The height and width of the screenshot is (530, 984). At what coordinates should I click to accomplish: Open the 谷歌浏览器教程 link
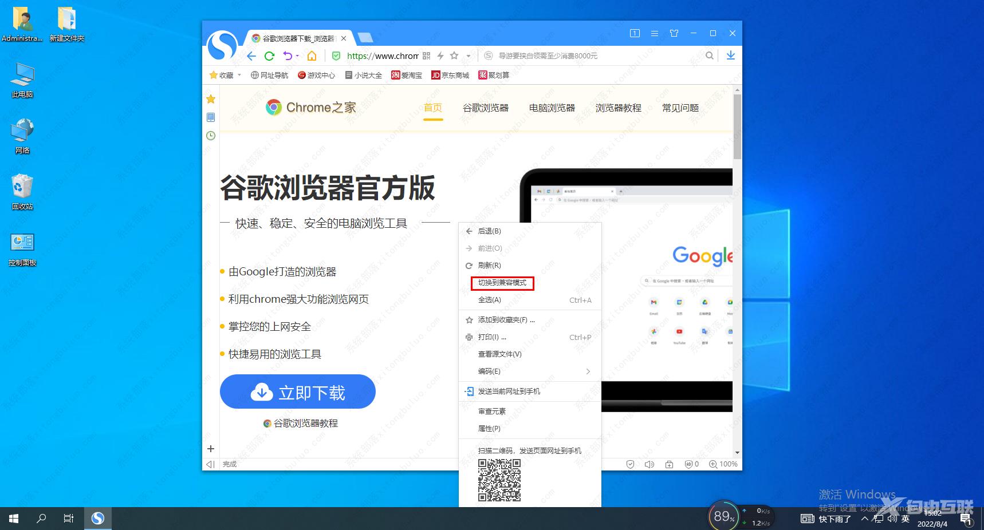pyautogui.click(x=300, y=424)
